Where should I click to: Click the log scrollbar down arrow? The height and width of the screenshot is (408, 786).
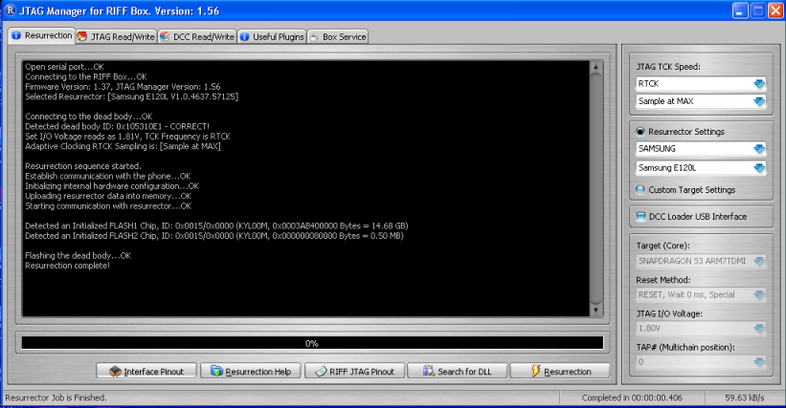(595, 311)
